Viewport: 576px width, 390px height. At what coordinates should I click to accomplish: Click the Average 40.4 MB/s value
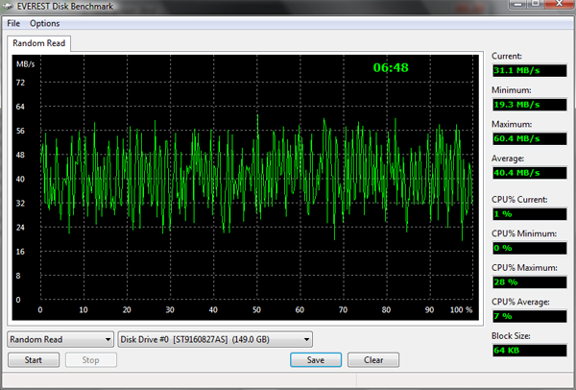click(x=529, y=173)
